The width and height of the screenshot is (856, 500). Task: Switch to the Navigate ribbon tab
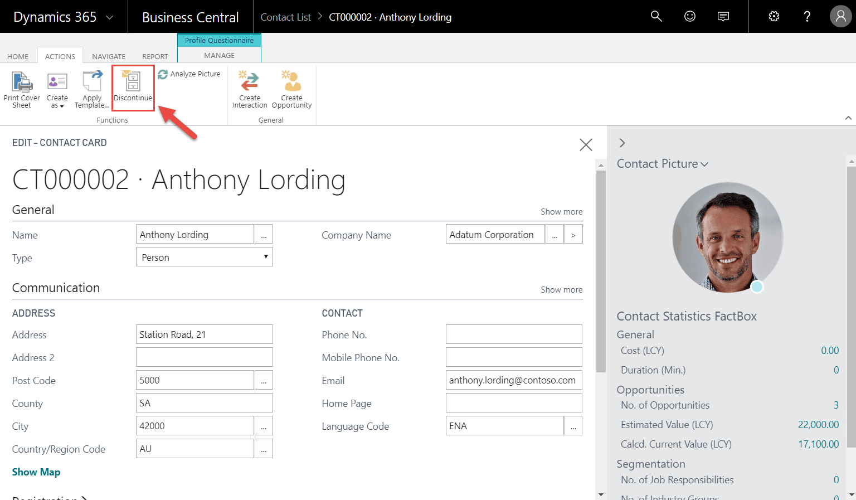(109, 56)
